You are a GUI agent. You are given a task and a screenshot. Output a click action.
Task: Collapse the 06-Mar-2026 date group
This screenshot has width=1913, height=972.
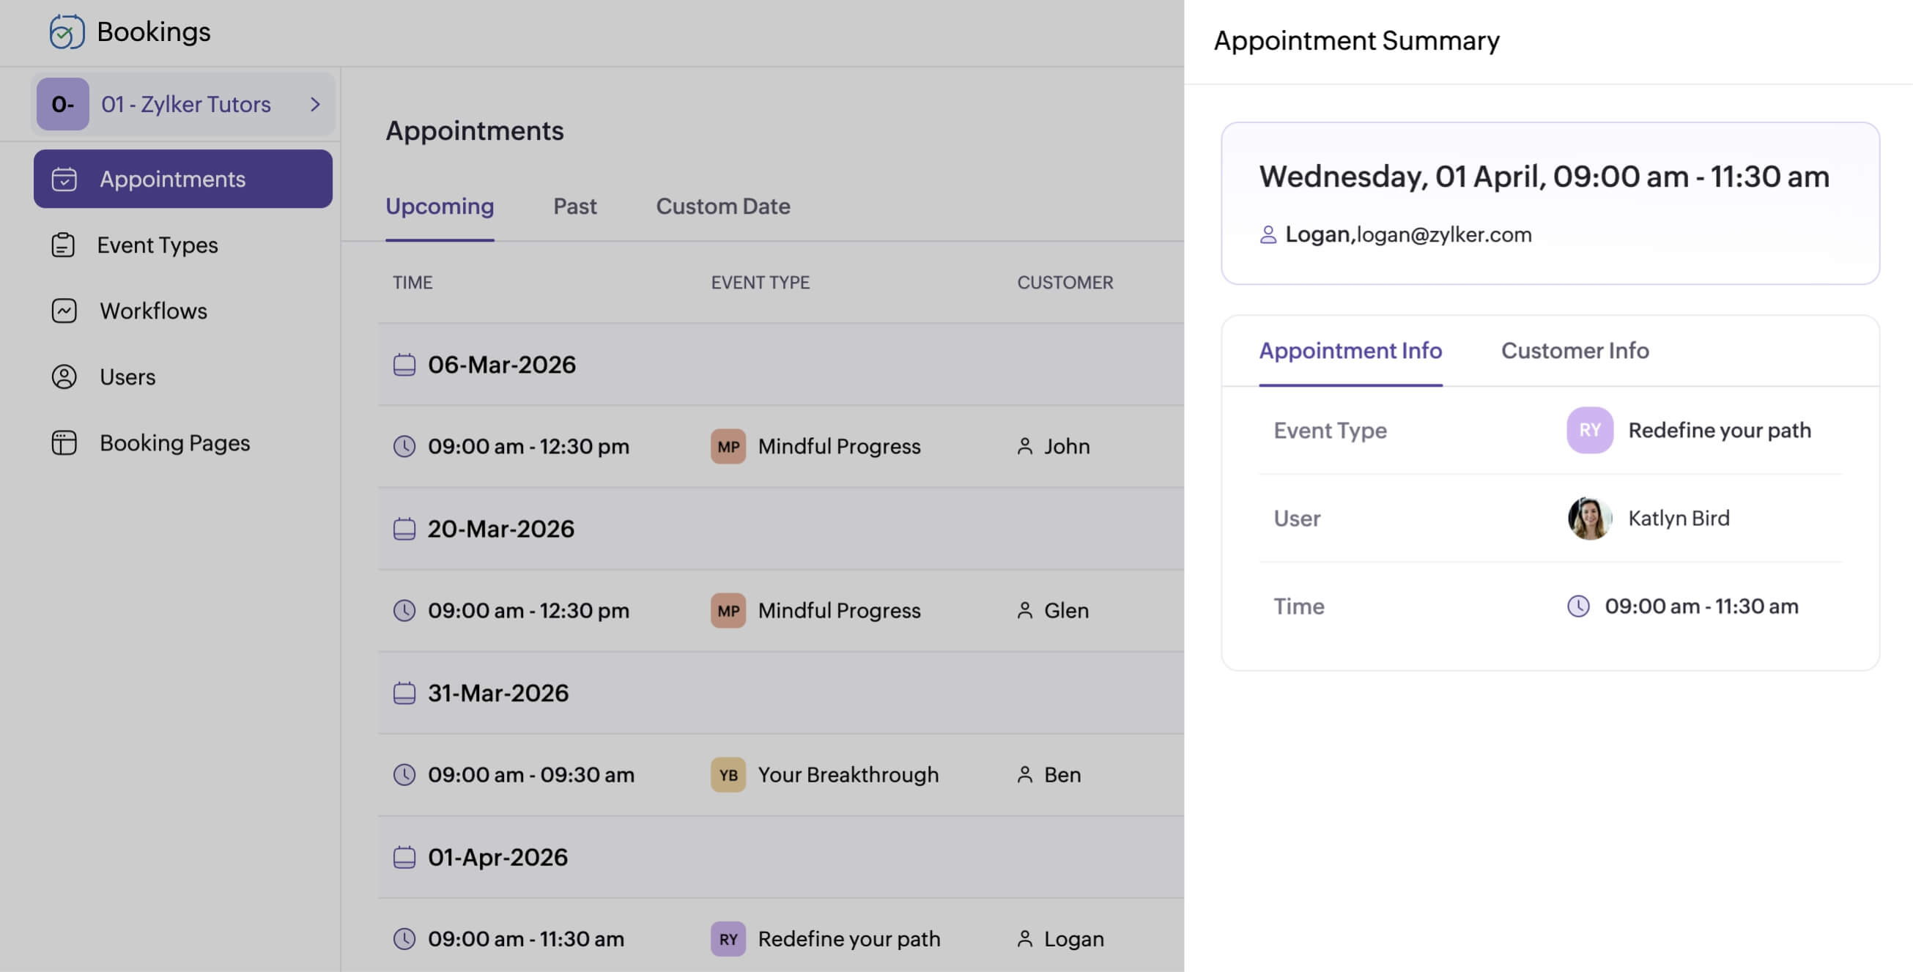pos(405,365)
